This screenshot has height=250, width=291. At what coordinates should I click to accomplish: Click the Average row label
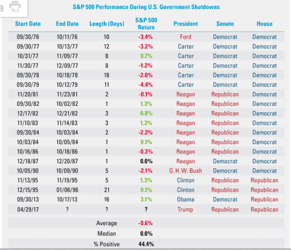coord(106,223)
